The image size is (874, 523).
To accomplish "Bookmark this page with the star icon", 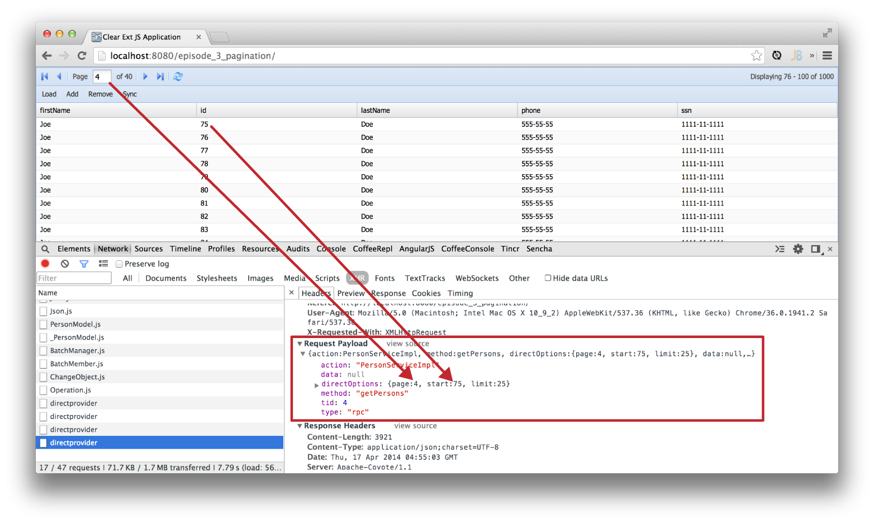I will (756, 55).
